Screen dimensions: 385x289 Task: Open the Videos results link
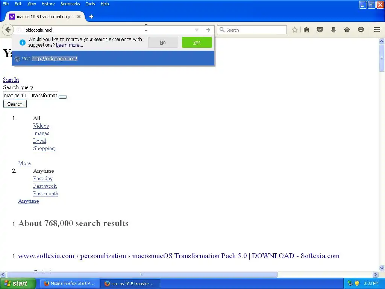[41, 126]
